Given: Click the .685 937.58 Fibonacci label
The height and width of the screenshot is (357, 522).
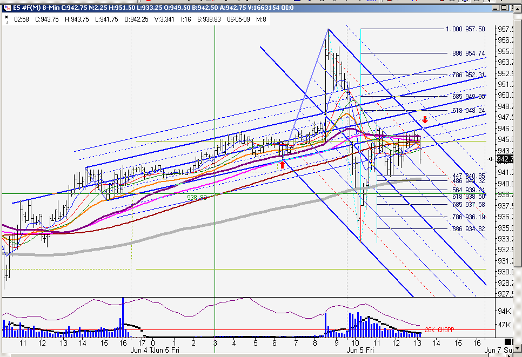Looking at the screenshot, I should click(468, 205).
